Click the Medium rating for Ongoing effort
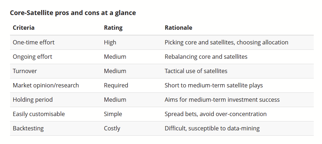The width and height of the screenshot is (322, 144). [115, 57]
